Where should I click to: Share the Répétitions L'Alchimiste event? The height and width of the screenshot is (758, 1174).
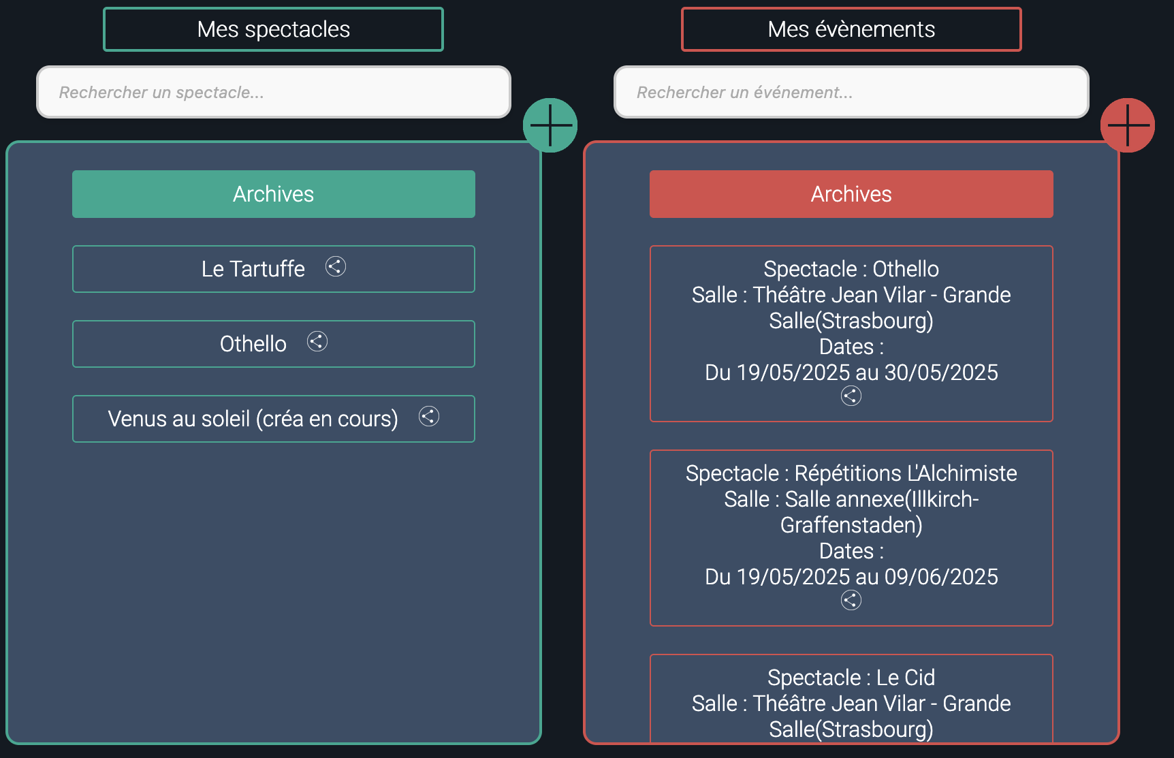pyautogui.click(x=851, y=600)
